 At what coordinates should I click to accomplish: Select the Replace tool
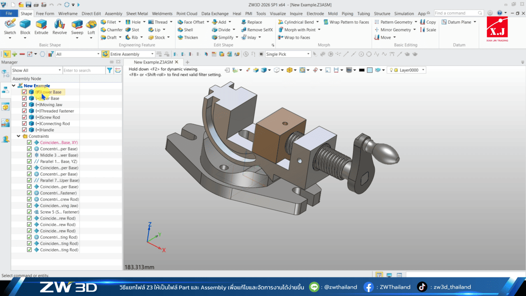pyautogui.click(x=254, y=22)
